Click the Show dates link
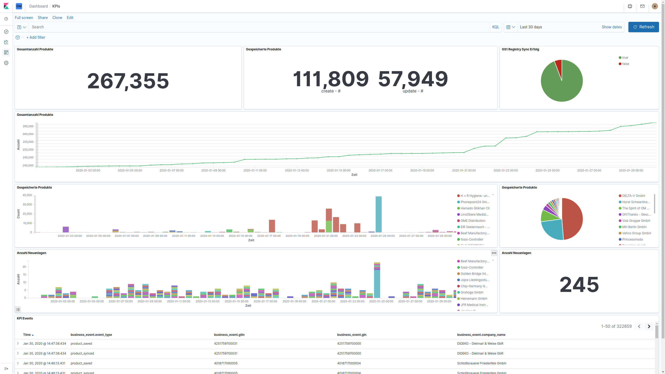The width and height of the screenshot is (665, 374). pos(611,27)
